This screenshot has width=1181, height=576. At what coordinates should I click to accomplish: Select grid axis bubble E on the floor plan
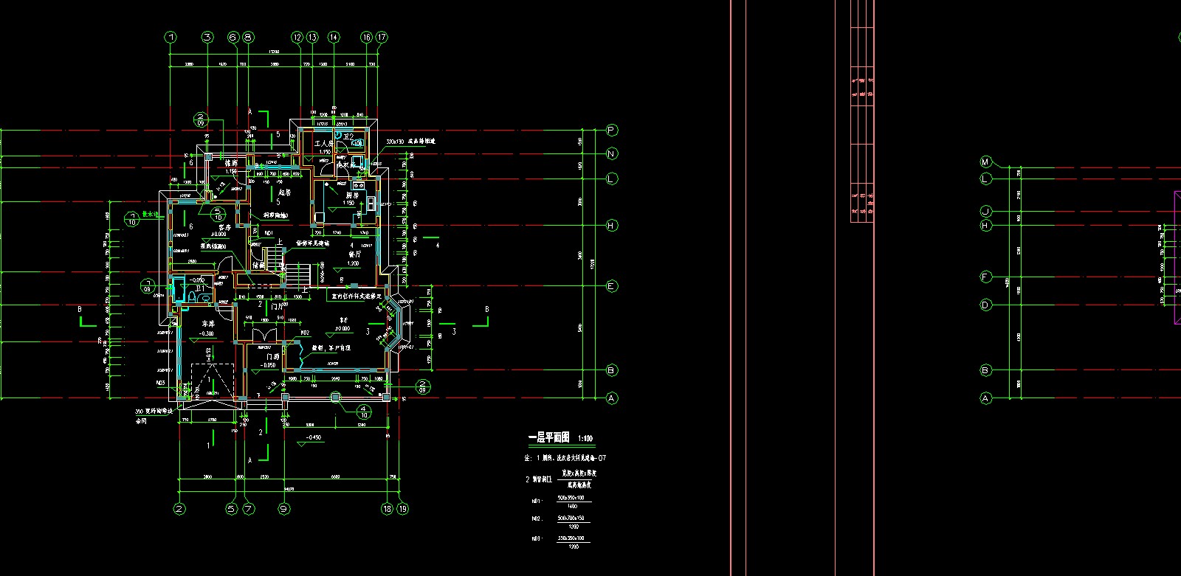click(x=611, y=286)
